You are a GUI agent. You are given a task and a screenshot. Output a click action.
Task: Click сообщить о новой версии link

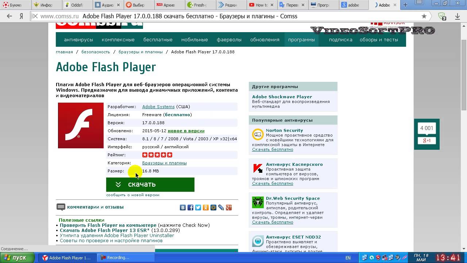coord(133,195)
